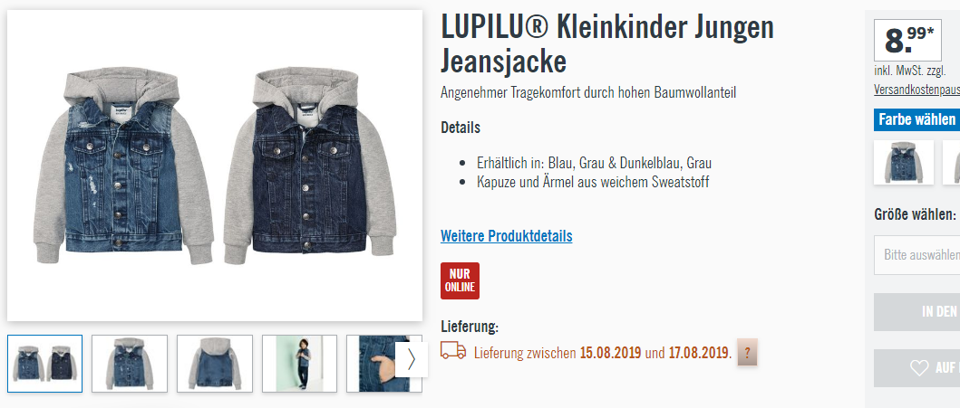Image resolution: width=960 pixels, height=408 pixels.
Task: Show next thumbnails with right chevron
Action: [411, 359]
